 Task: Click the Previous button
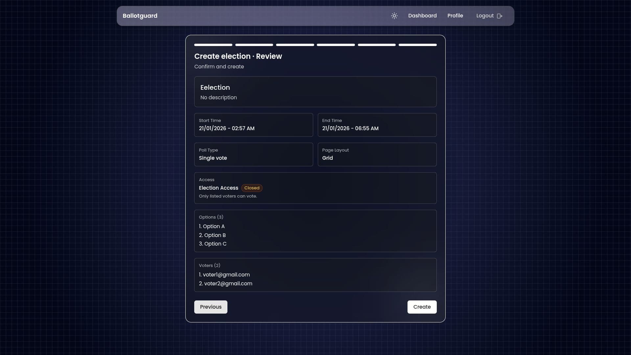pyautogui.click(x=210, y=307)
